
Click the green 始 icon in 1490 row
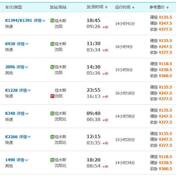tap(52, 160)
